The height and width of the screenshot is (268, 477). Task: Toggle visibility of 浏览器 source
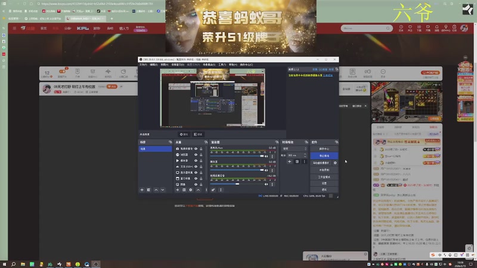[x=196, y=155]
